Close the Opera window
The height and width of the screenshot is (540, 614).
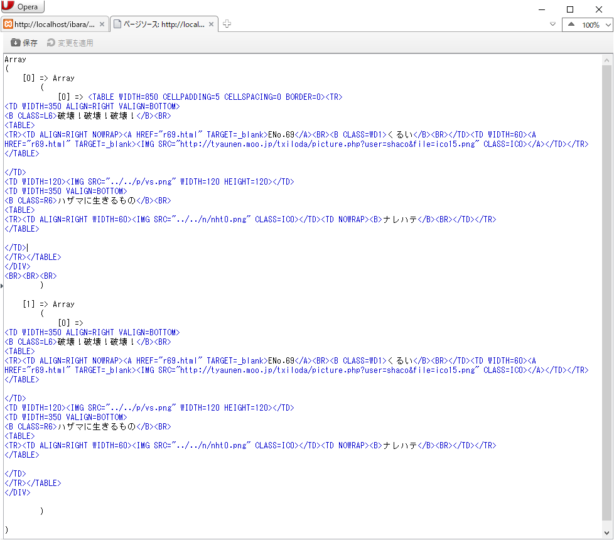pos(599,9)
